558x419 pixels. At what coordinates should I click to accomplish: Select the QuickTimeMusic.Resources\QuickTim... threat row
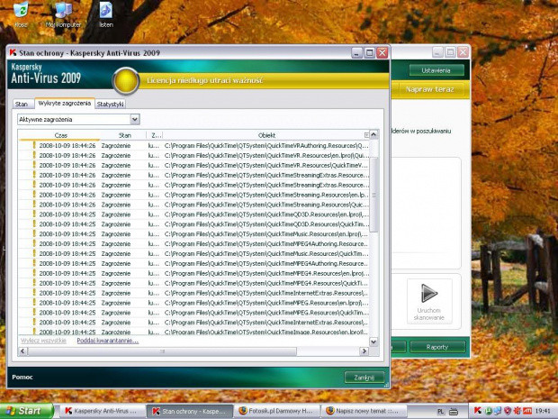click(x=193, y=254)
